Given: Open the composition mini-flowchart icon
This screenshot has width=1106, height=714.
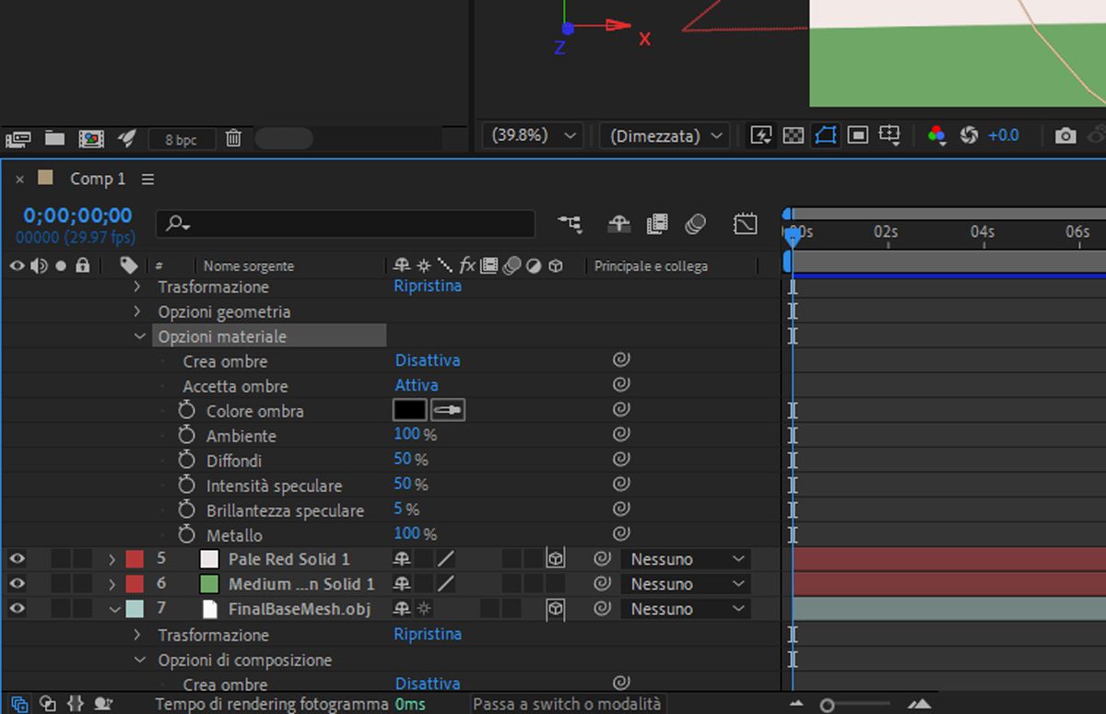Looking at the screenshot, I should (x=571, y=223).
